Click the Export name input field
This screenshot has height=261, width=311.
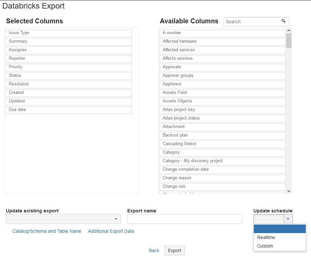[185, 219]
